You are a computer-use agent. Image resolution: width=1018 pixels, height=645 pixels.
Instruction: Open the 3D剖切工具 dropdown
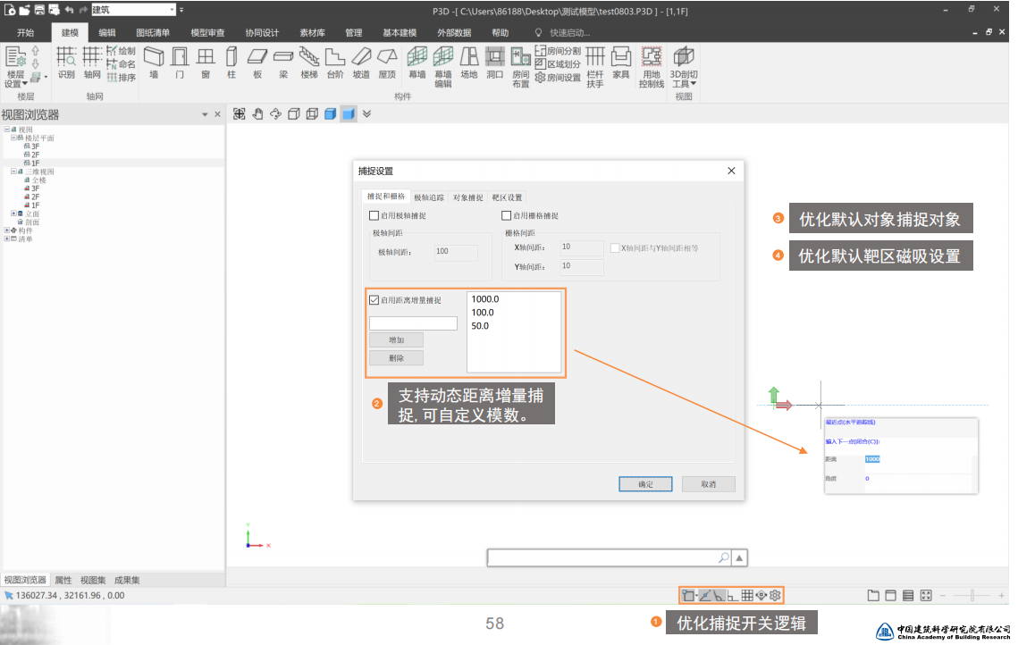pos(685,83)
